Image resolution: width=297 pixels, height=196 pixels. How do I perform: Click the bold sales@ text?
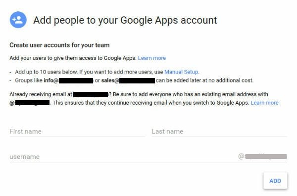click(x=110, y=80)
